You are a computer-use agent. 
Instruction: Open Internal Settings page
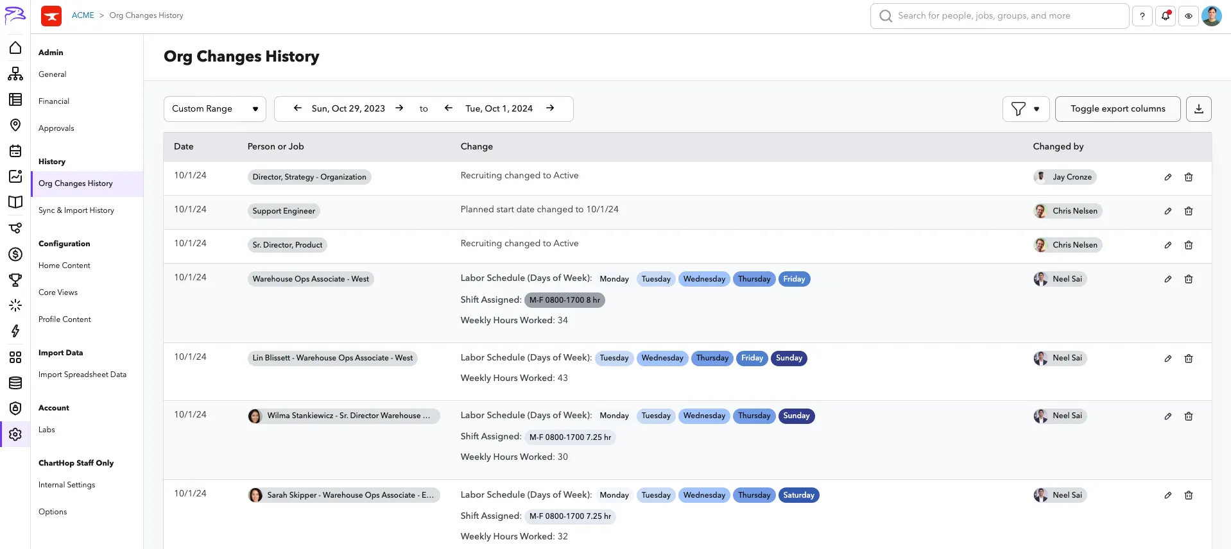click(67, 485)
